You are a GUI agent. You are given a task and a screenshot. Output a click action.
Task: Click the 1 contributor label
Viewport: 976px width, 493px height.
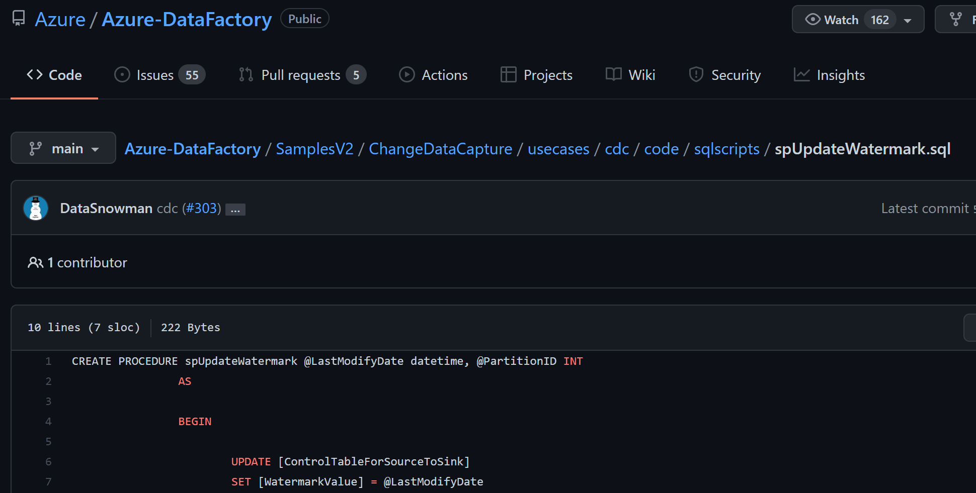[x=87, y=262]
